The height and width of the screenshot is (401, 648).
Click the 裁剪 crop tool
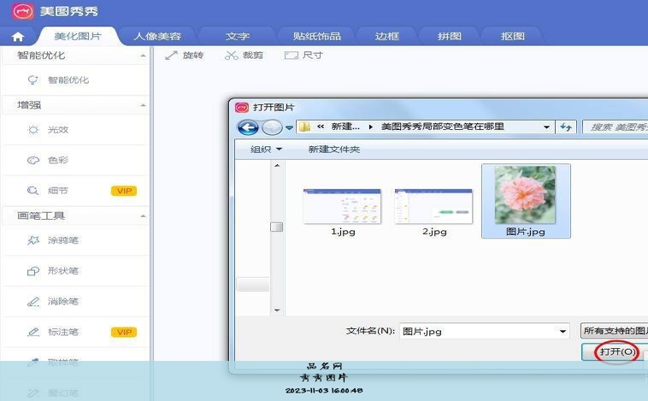click(x=244, y=56)
